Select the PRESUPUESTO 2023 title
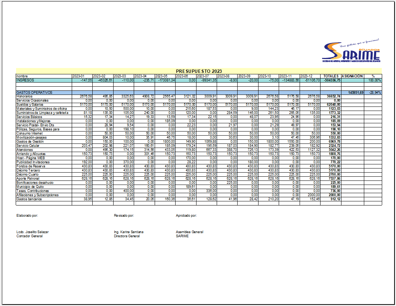Image resolution: width=396 pixels, height=306 pixels. [199, 71]
